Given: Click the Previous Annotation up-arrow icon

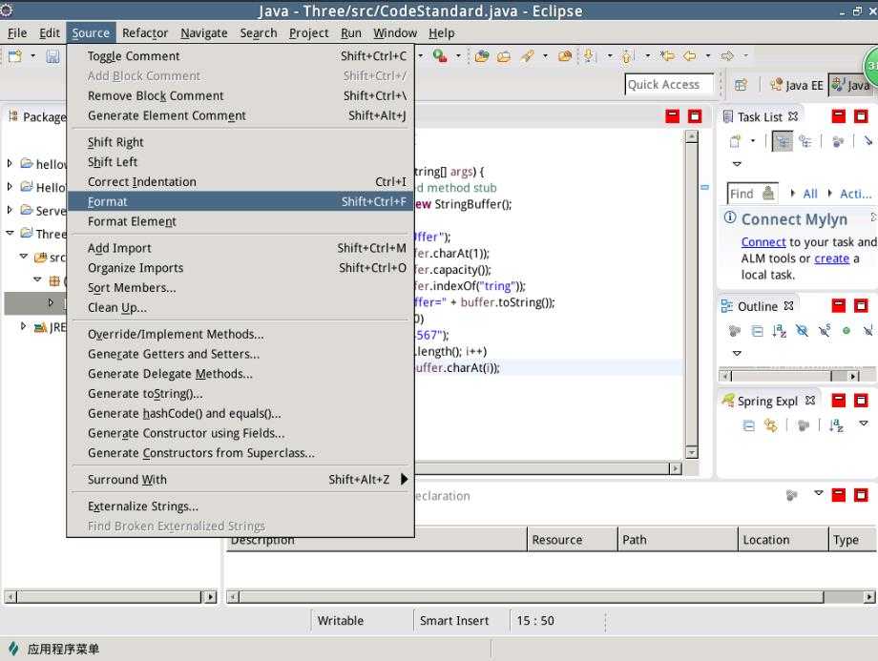Looking at the screenshot, I should [627, 56].
